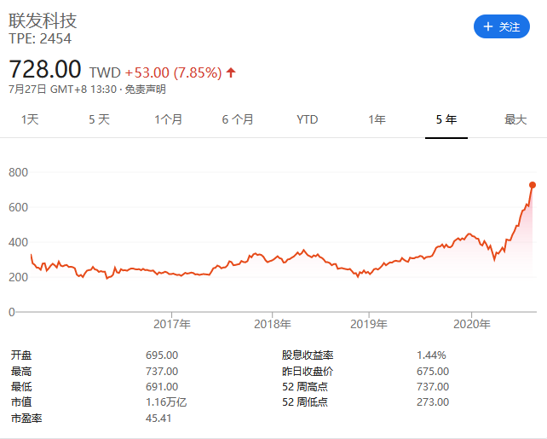Click the 市盈率 value 45.41

coord(161,419)
